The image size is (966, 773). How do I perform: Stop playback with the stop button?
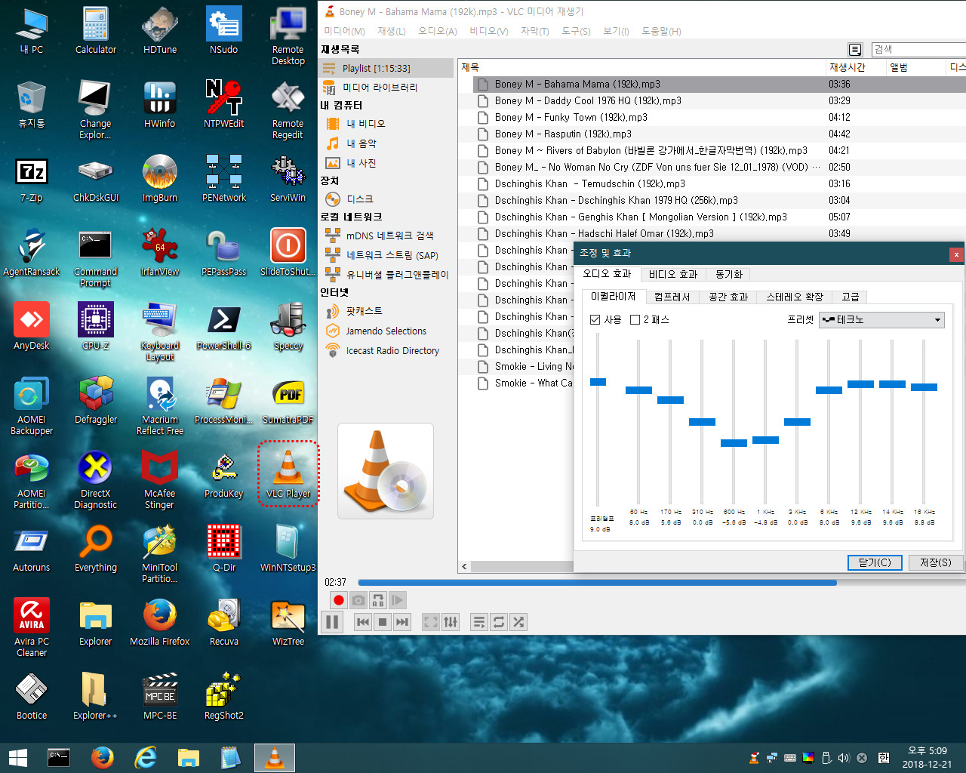[383, 622]
